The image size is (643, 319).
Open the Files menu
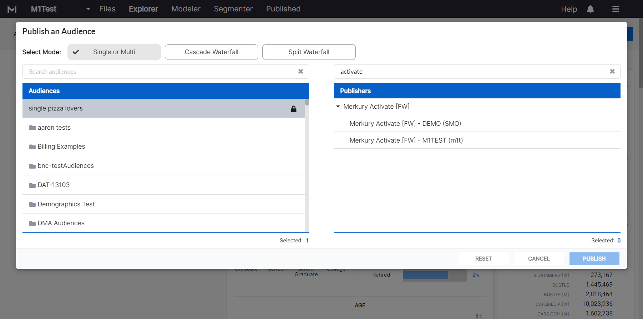coord(107,9)
